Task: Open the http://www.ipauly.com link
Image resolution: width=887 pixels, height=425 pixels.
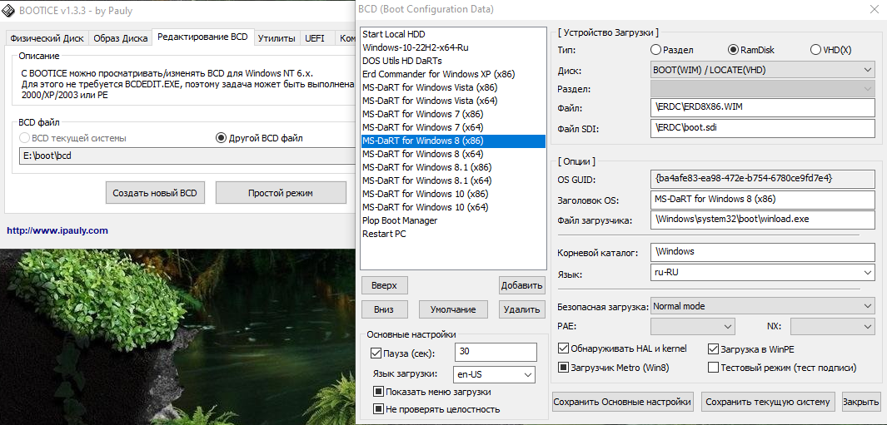Action: 57,230
